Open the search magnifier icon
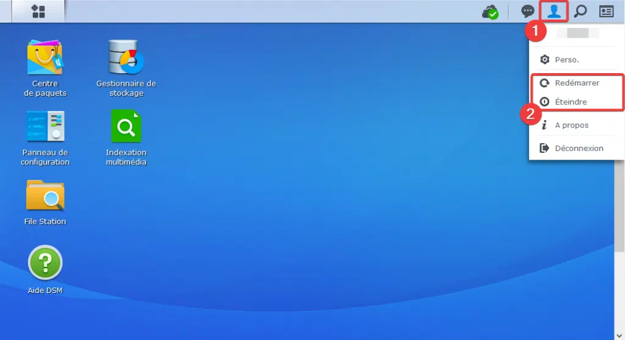The image size is (625, 340). coord(580,11)
